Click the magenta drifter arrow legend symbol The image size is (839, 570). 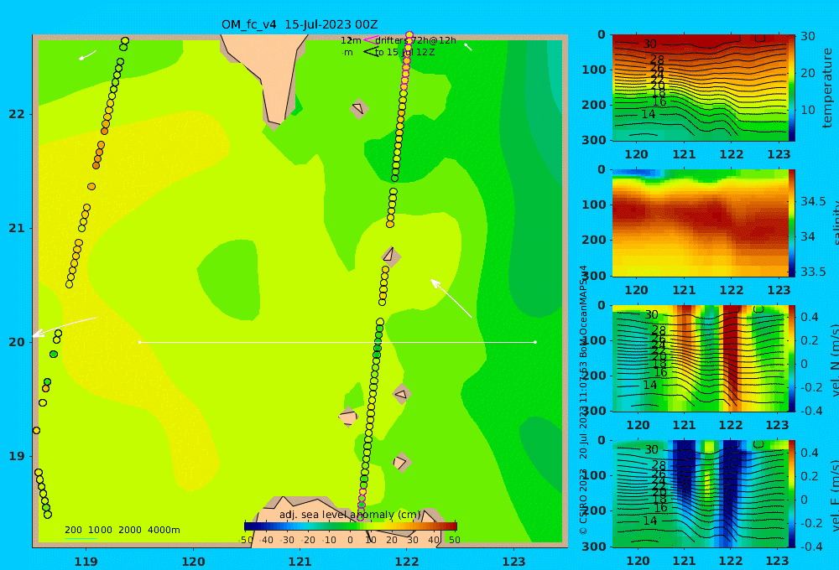click(x=370, y=39)
